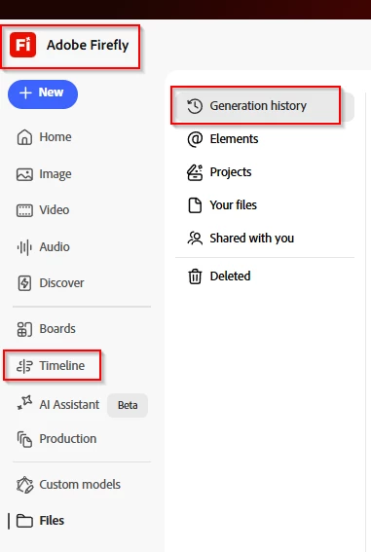Click the Generation history clock icon
Image resolution: width=371 pixels, height=552 pixels.
tap(195, 106)
